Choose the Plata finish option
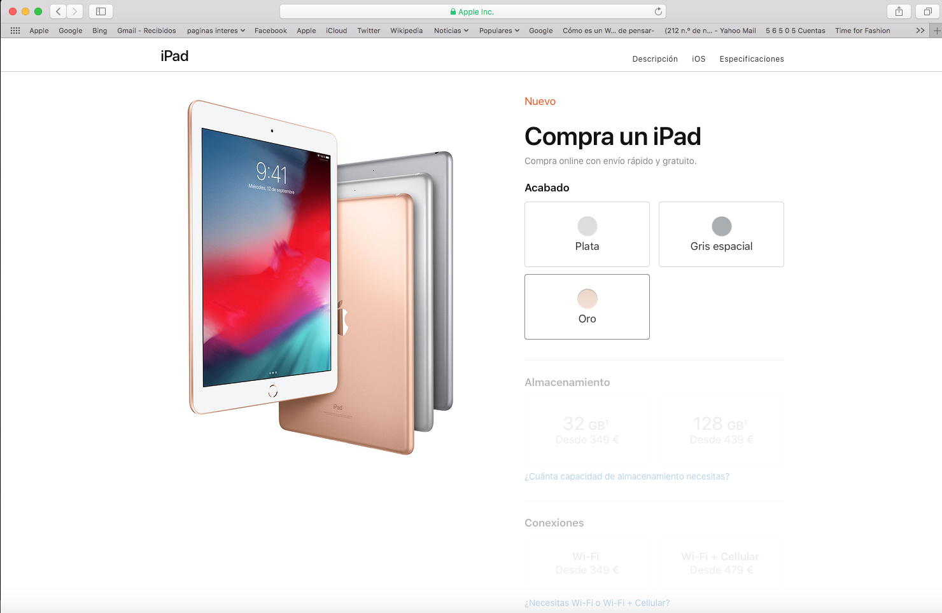This screenshot has height=613, width=942. click(587, 234)
